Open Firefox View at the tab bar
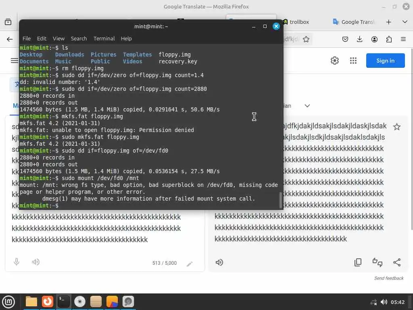Viewport: 413px width, 310px height. tap(8, 22)
